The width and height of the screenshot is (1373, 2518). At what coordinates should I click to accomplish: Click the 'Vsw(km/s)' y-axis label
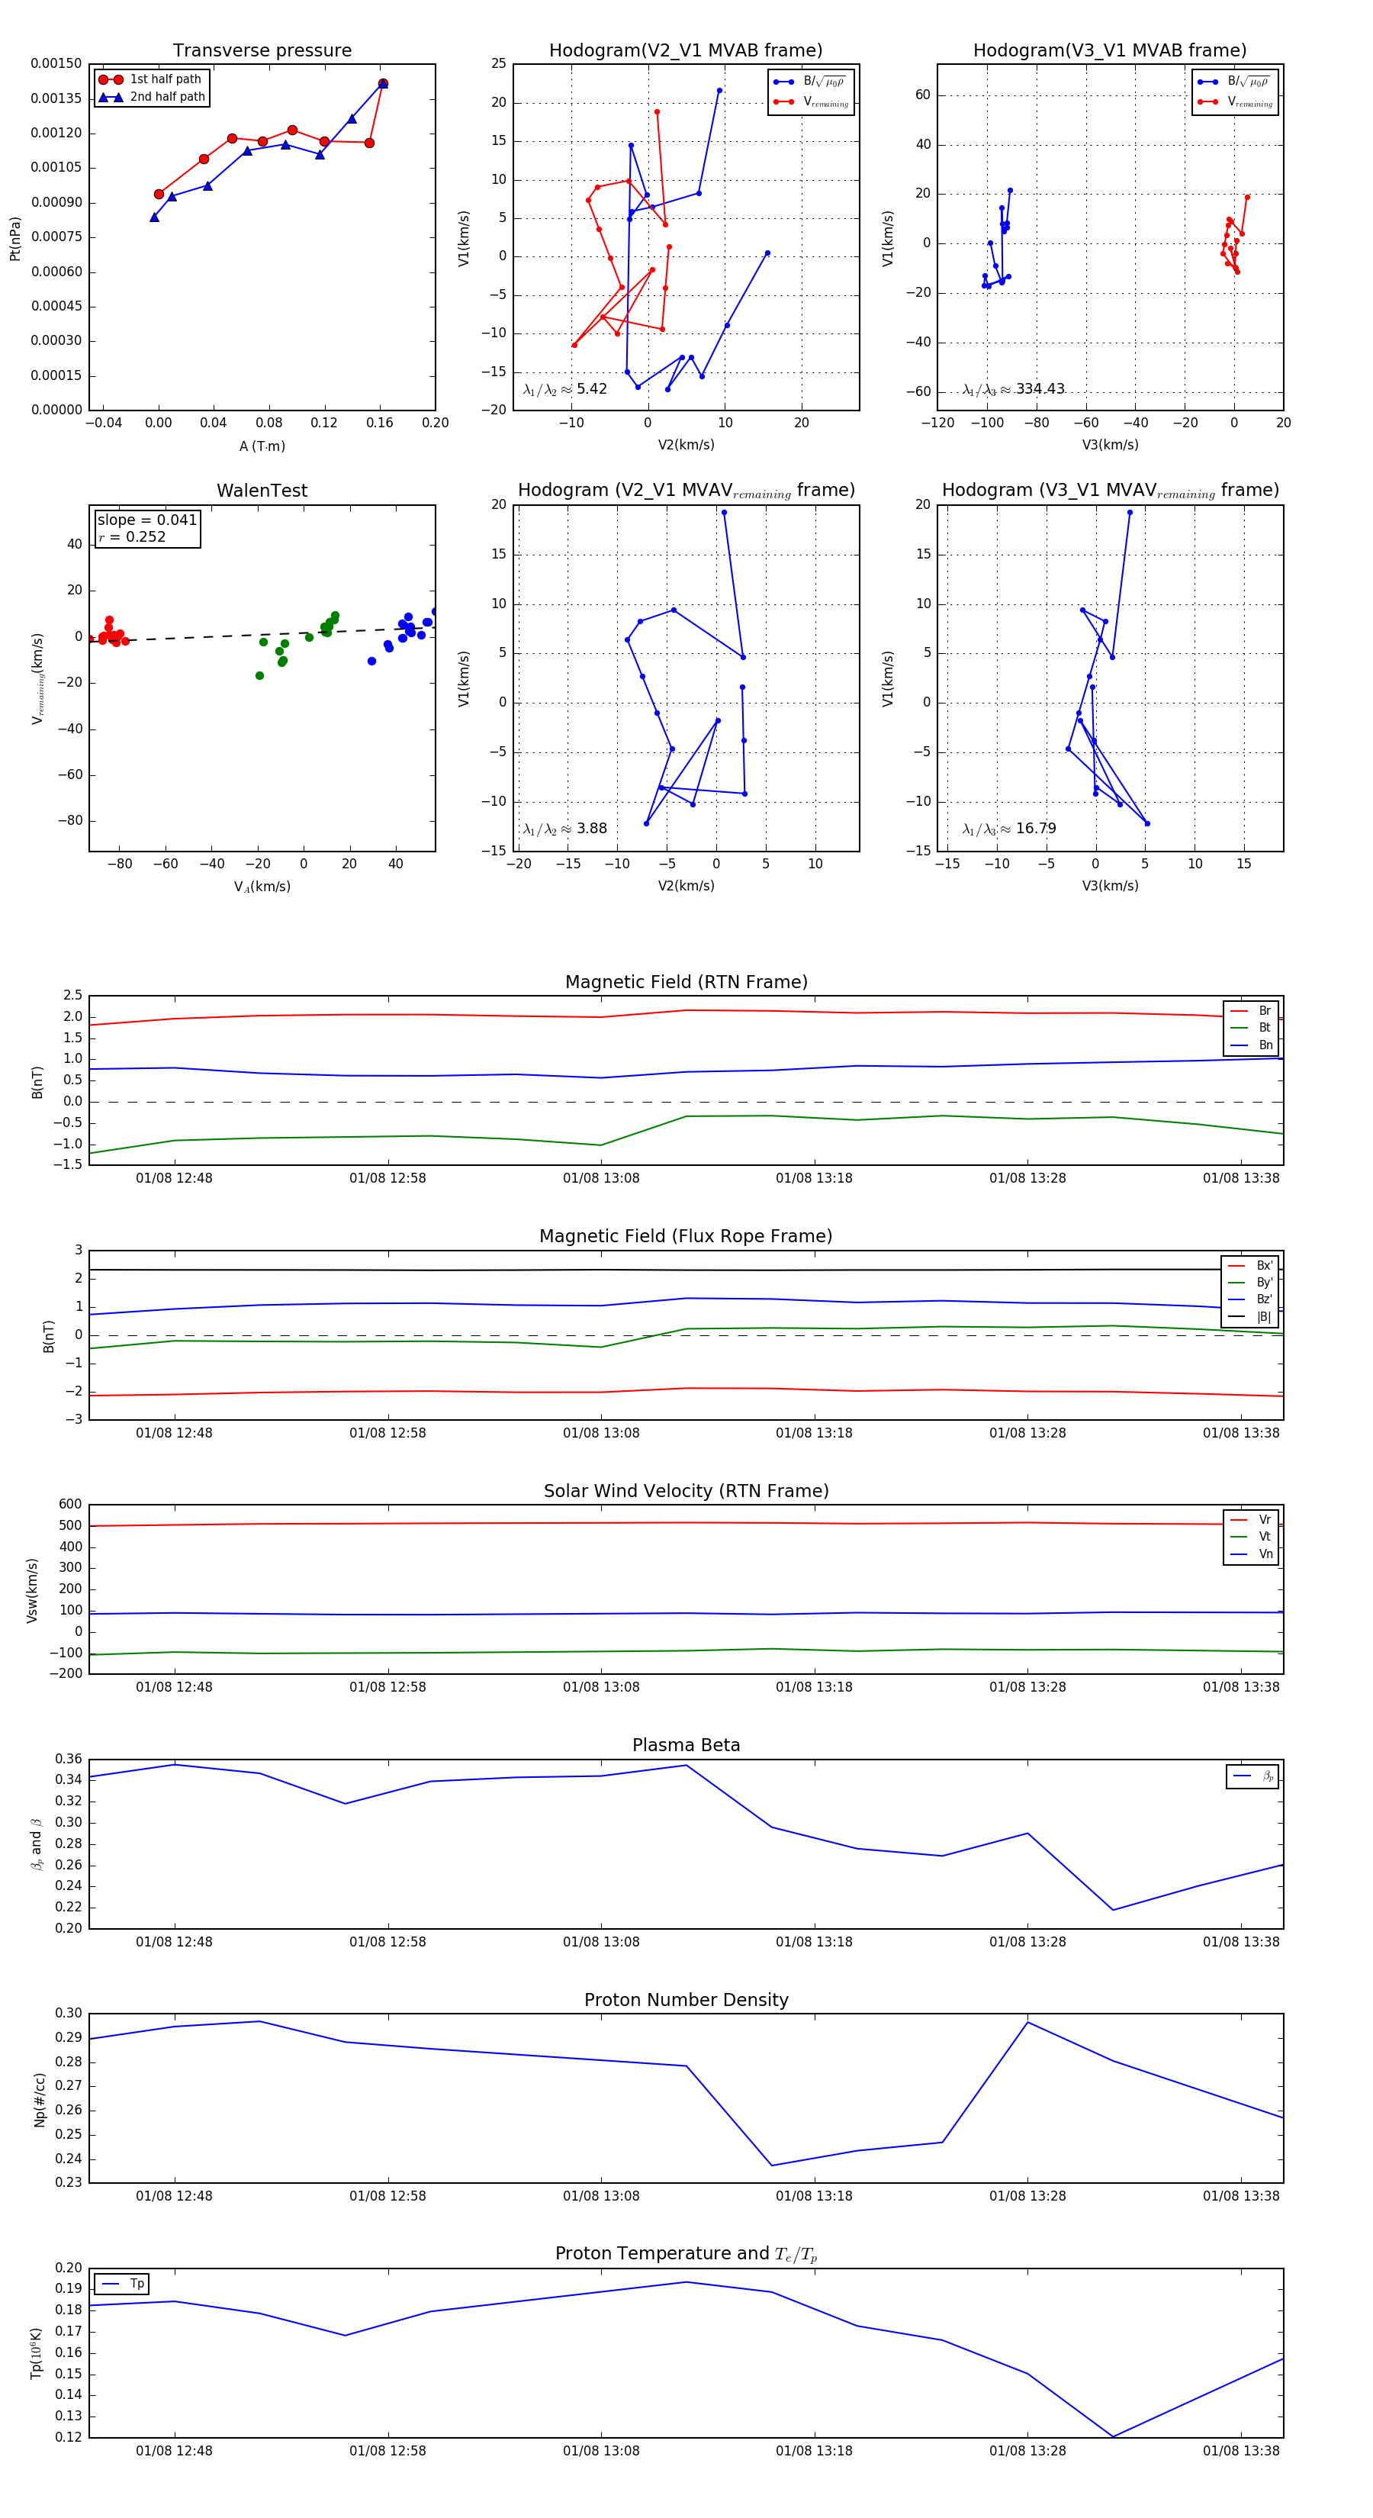31,1590
